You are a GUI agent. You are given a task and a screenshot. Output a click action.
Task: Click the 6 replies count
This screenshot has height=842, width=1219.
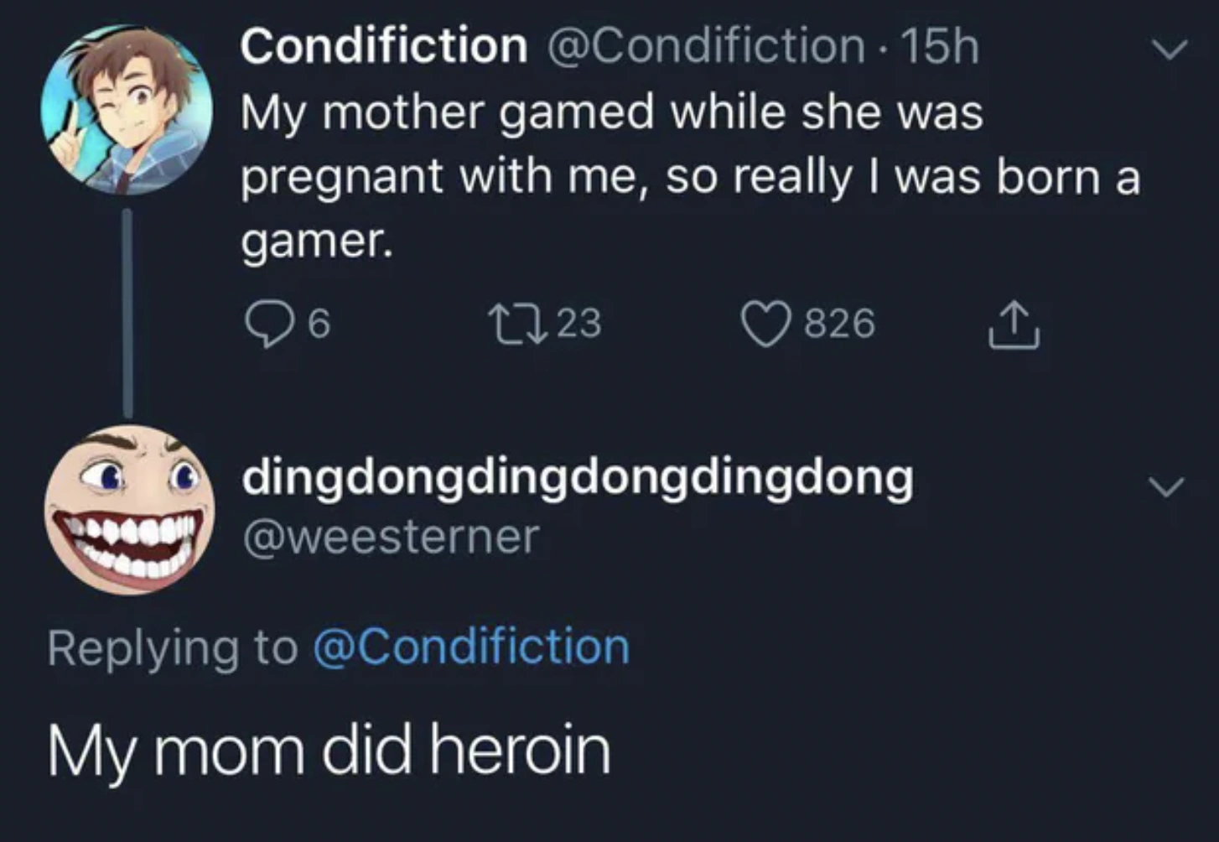pyautogui.click(x=319, y=324)
